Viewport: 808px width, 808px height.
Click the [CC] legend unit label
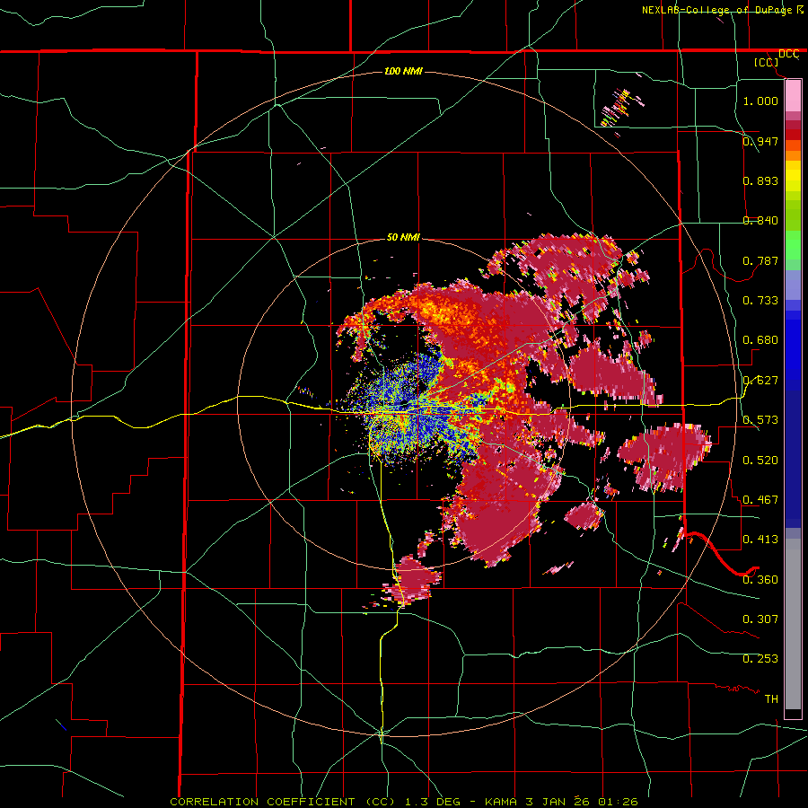[x=766, y=62]
